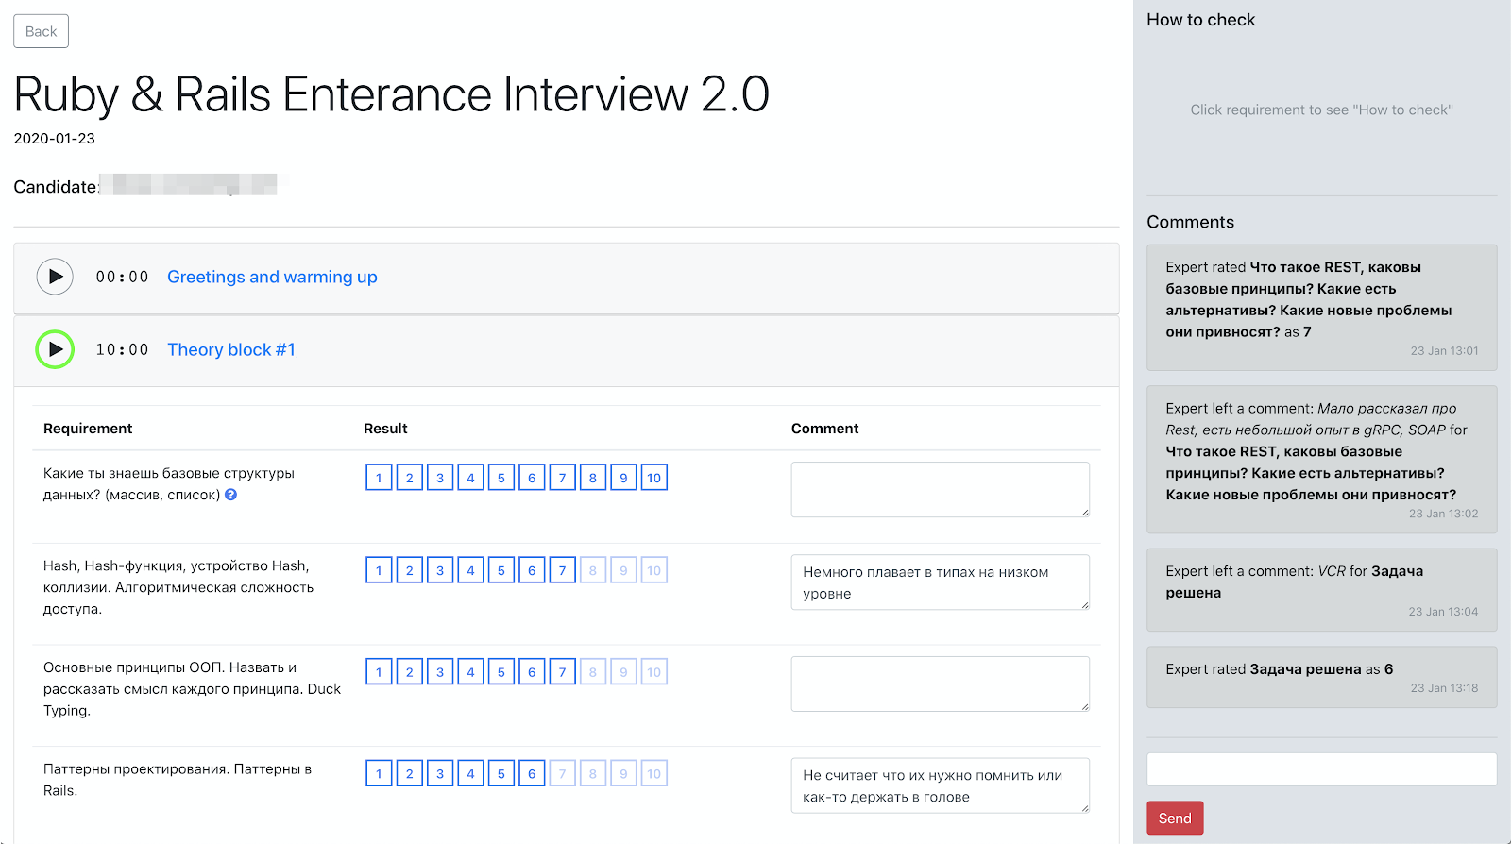The width and height of the screenshot is (1511, 844).
Task: Edit the design patterns comment 'Не считает что'
Action: pyautogui.click(x=940, y=785)
